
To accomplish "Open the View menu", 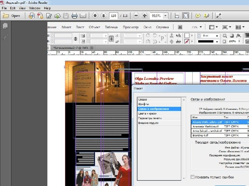I will pyautogui.click(x=22, y=8).
